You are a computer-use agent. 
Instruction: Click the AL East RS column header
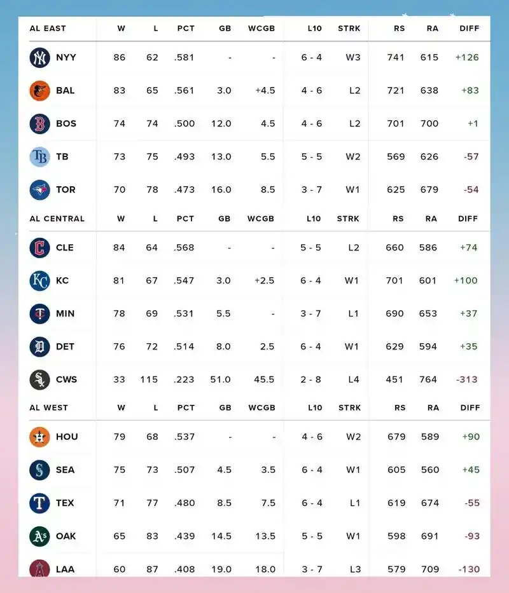[399, 29]
